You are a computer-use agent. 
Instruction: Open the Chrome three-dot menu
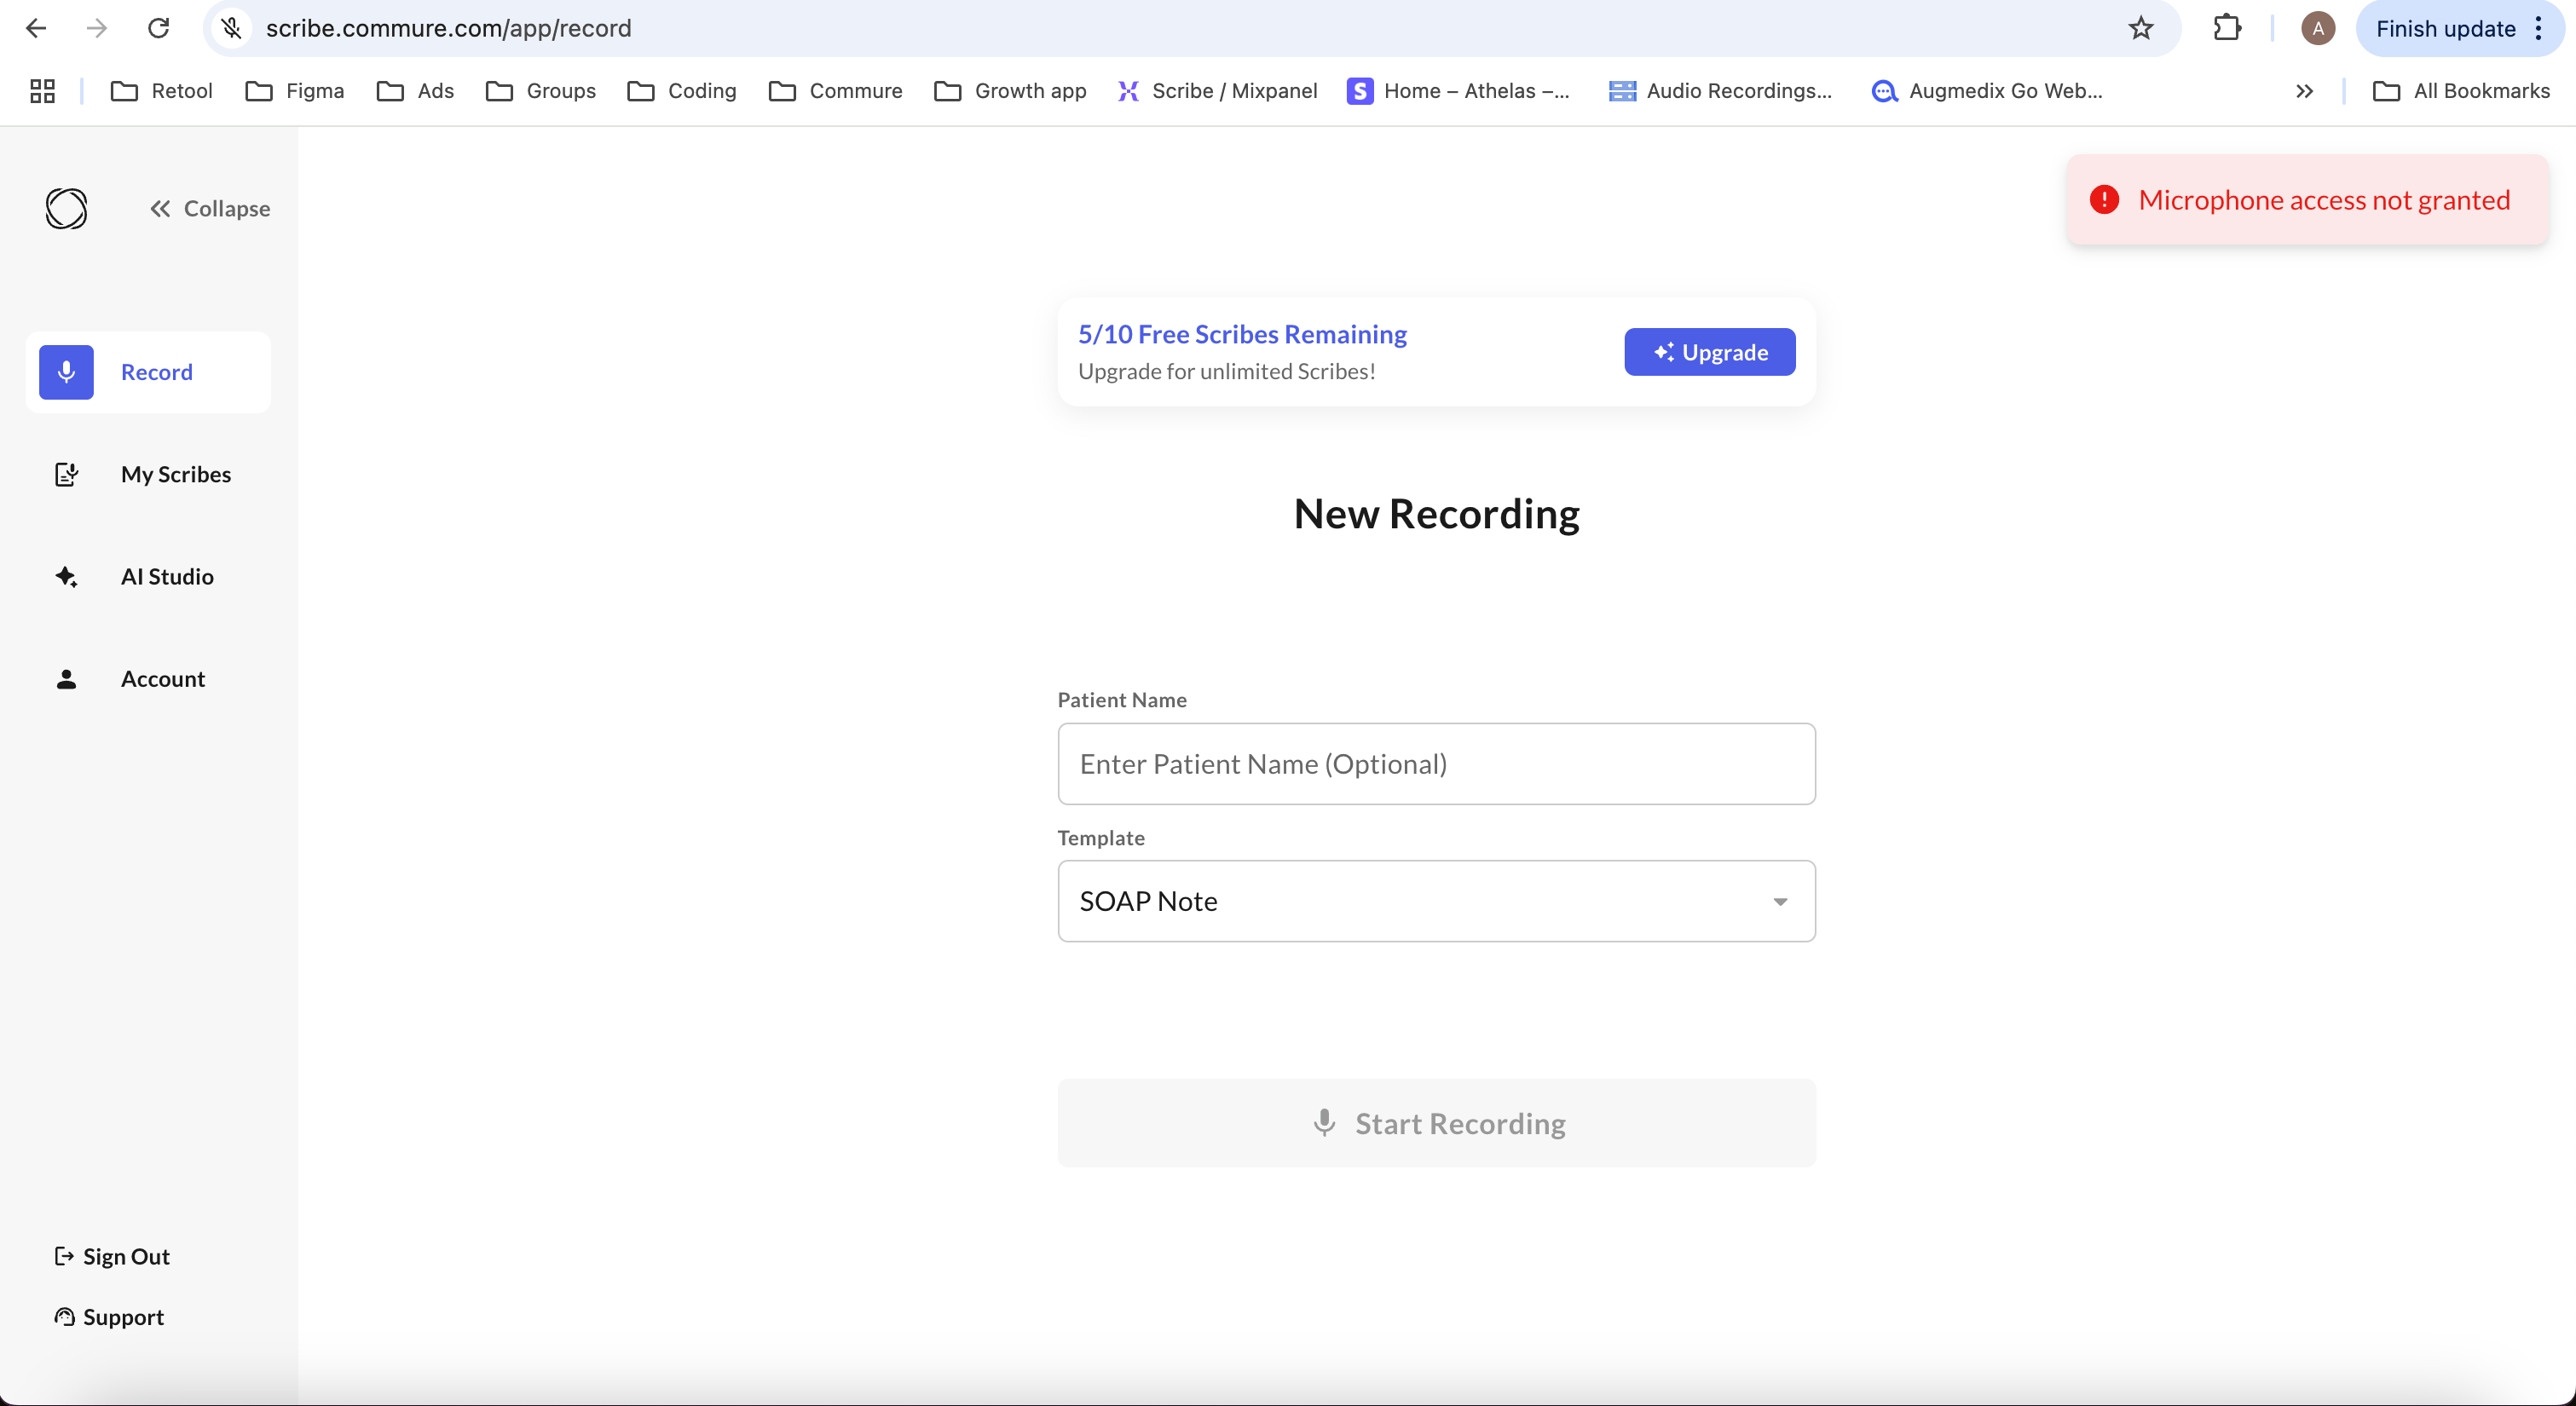coord(2538,28)
